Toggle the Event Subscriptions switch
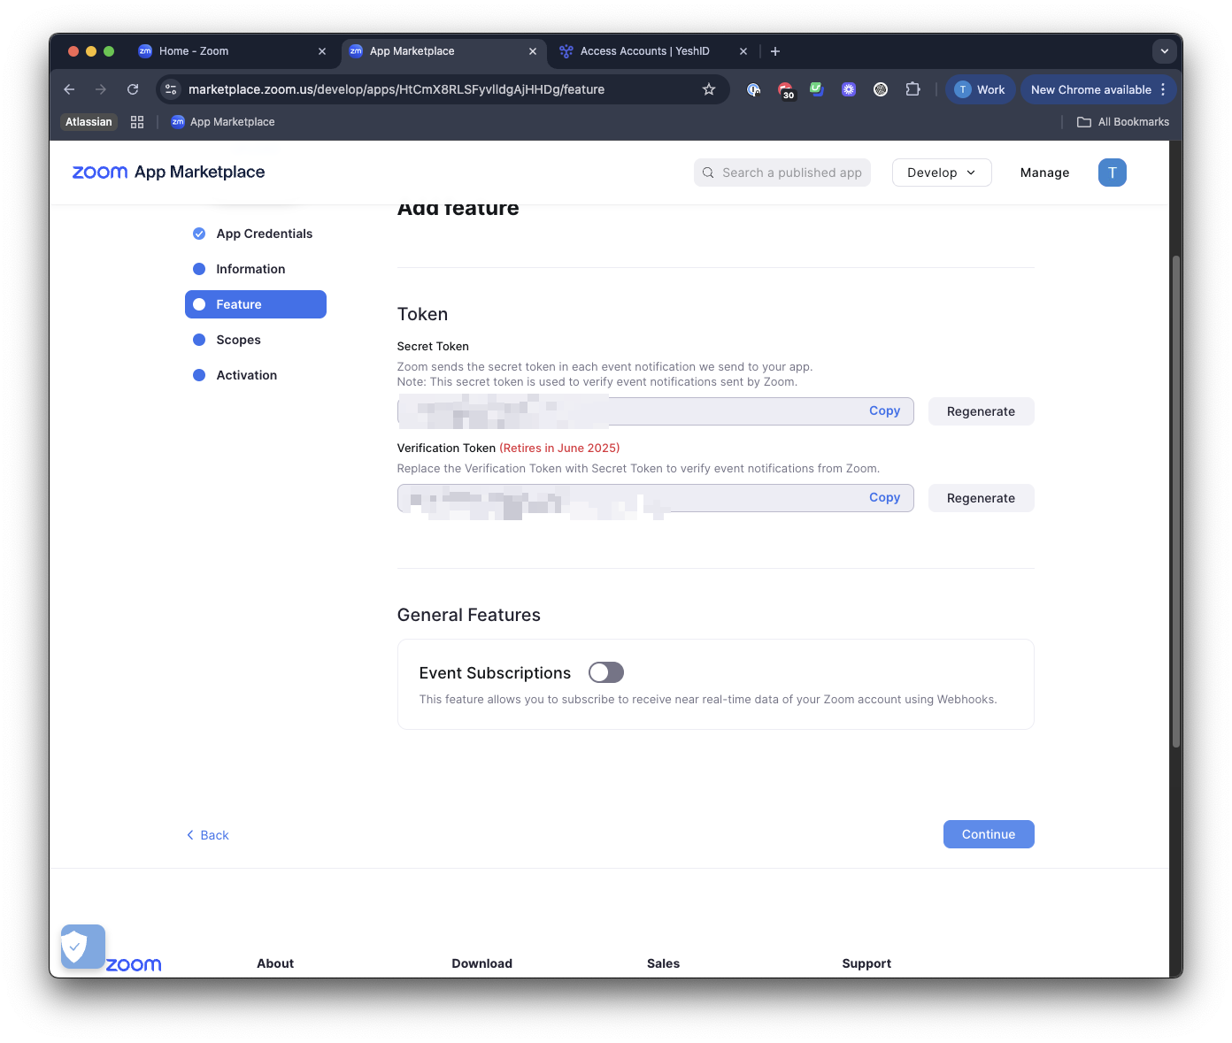1232x1043 pixels. [606, 672]
